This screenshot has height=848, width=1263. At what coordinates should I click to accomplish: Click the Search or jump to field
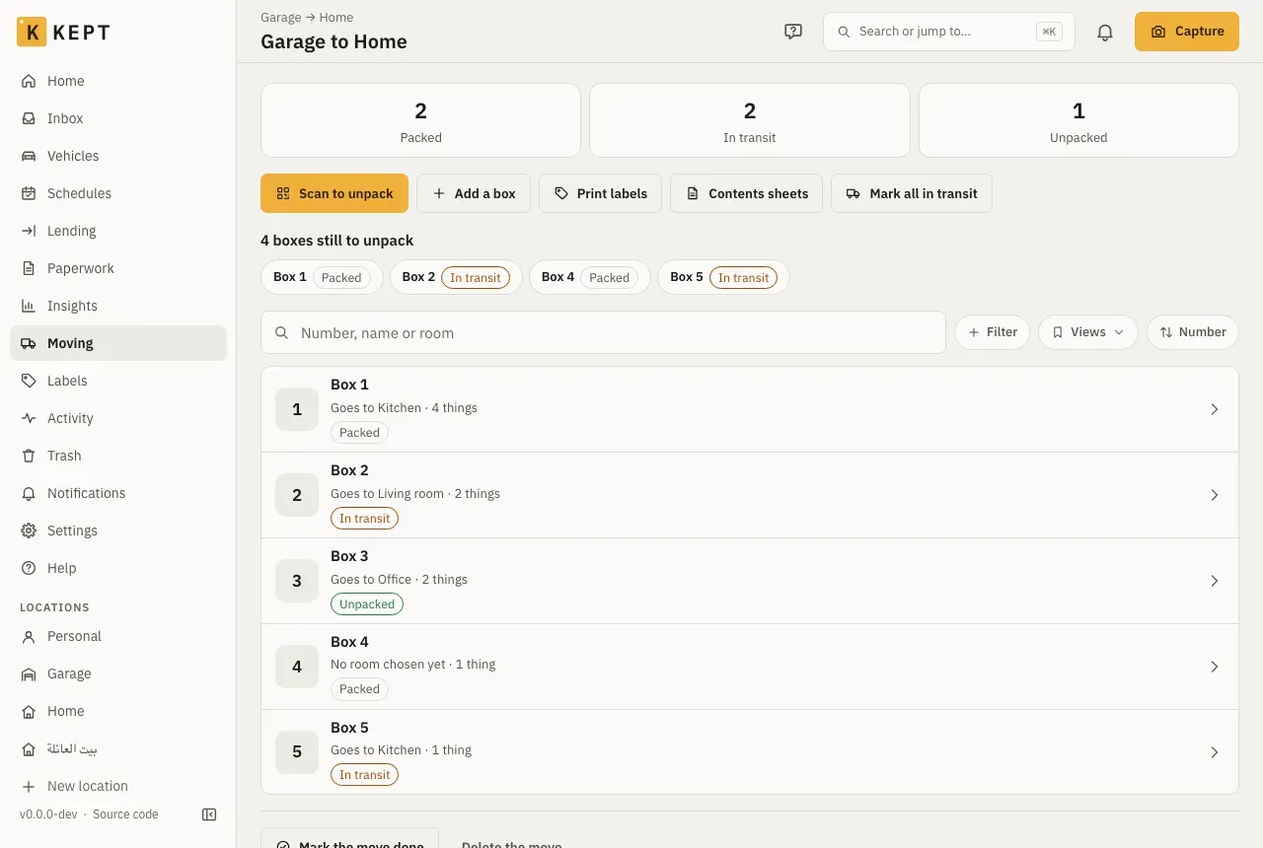[x=949, y=32]
